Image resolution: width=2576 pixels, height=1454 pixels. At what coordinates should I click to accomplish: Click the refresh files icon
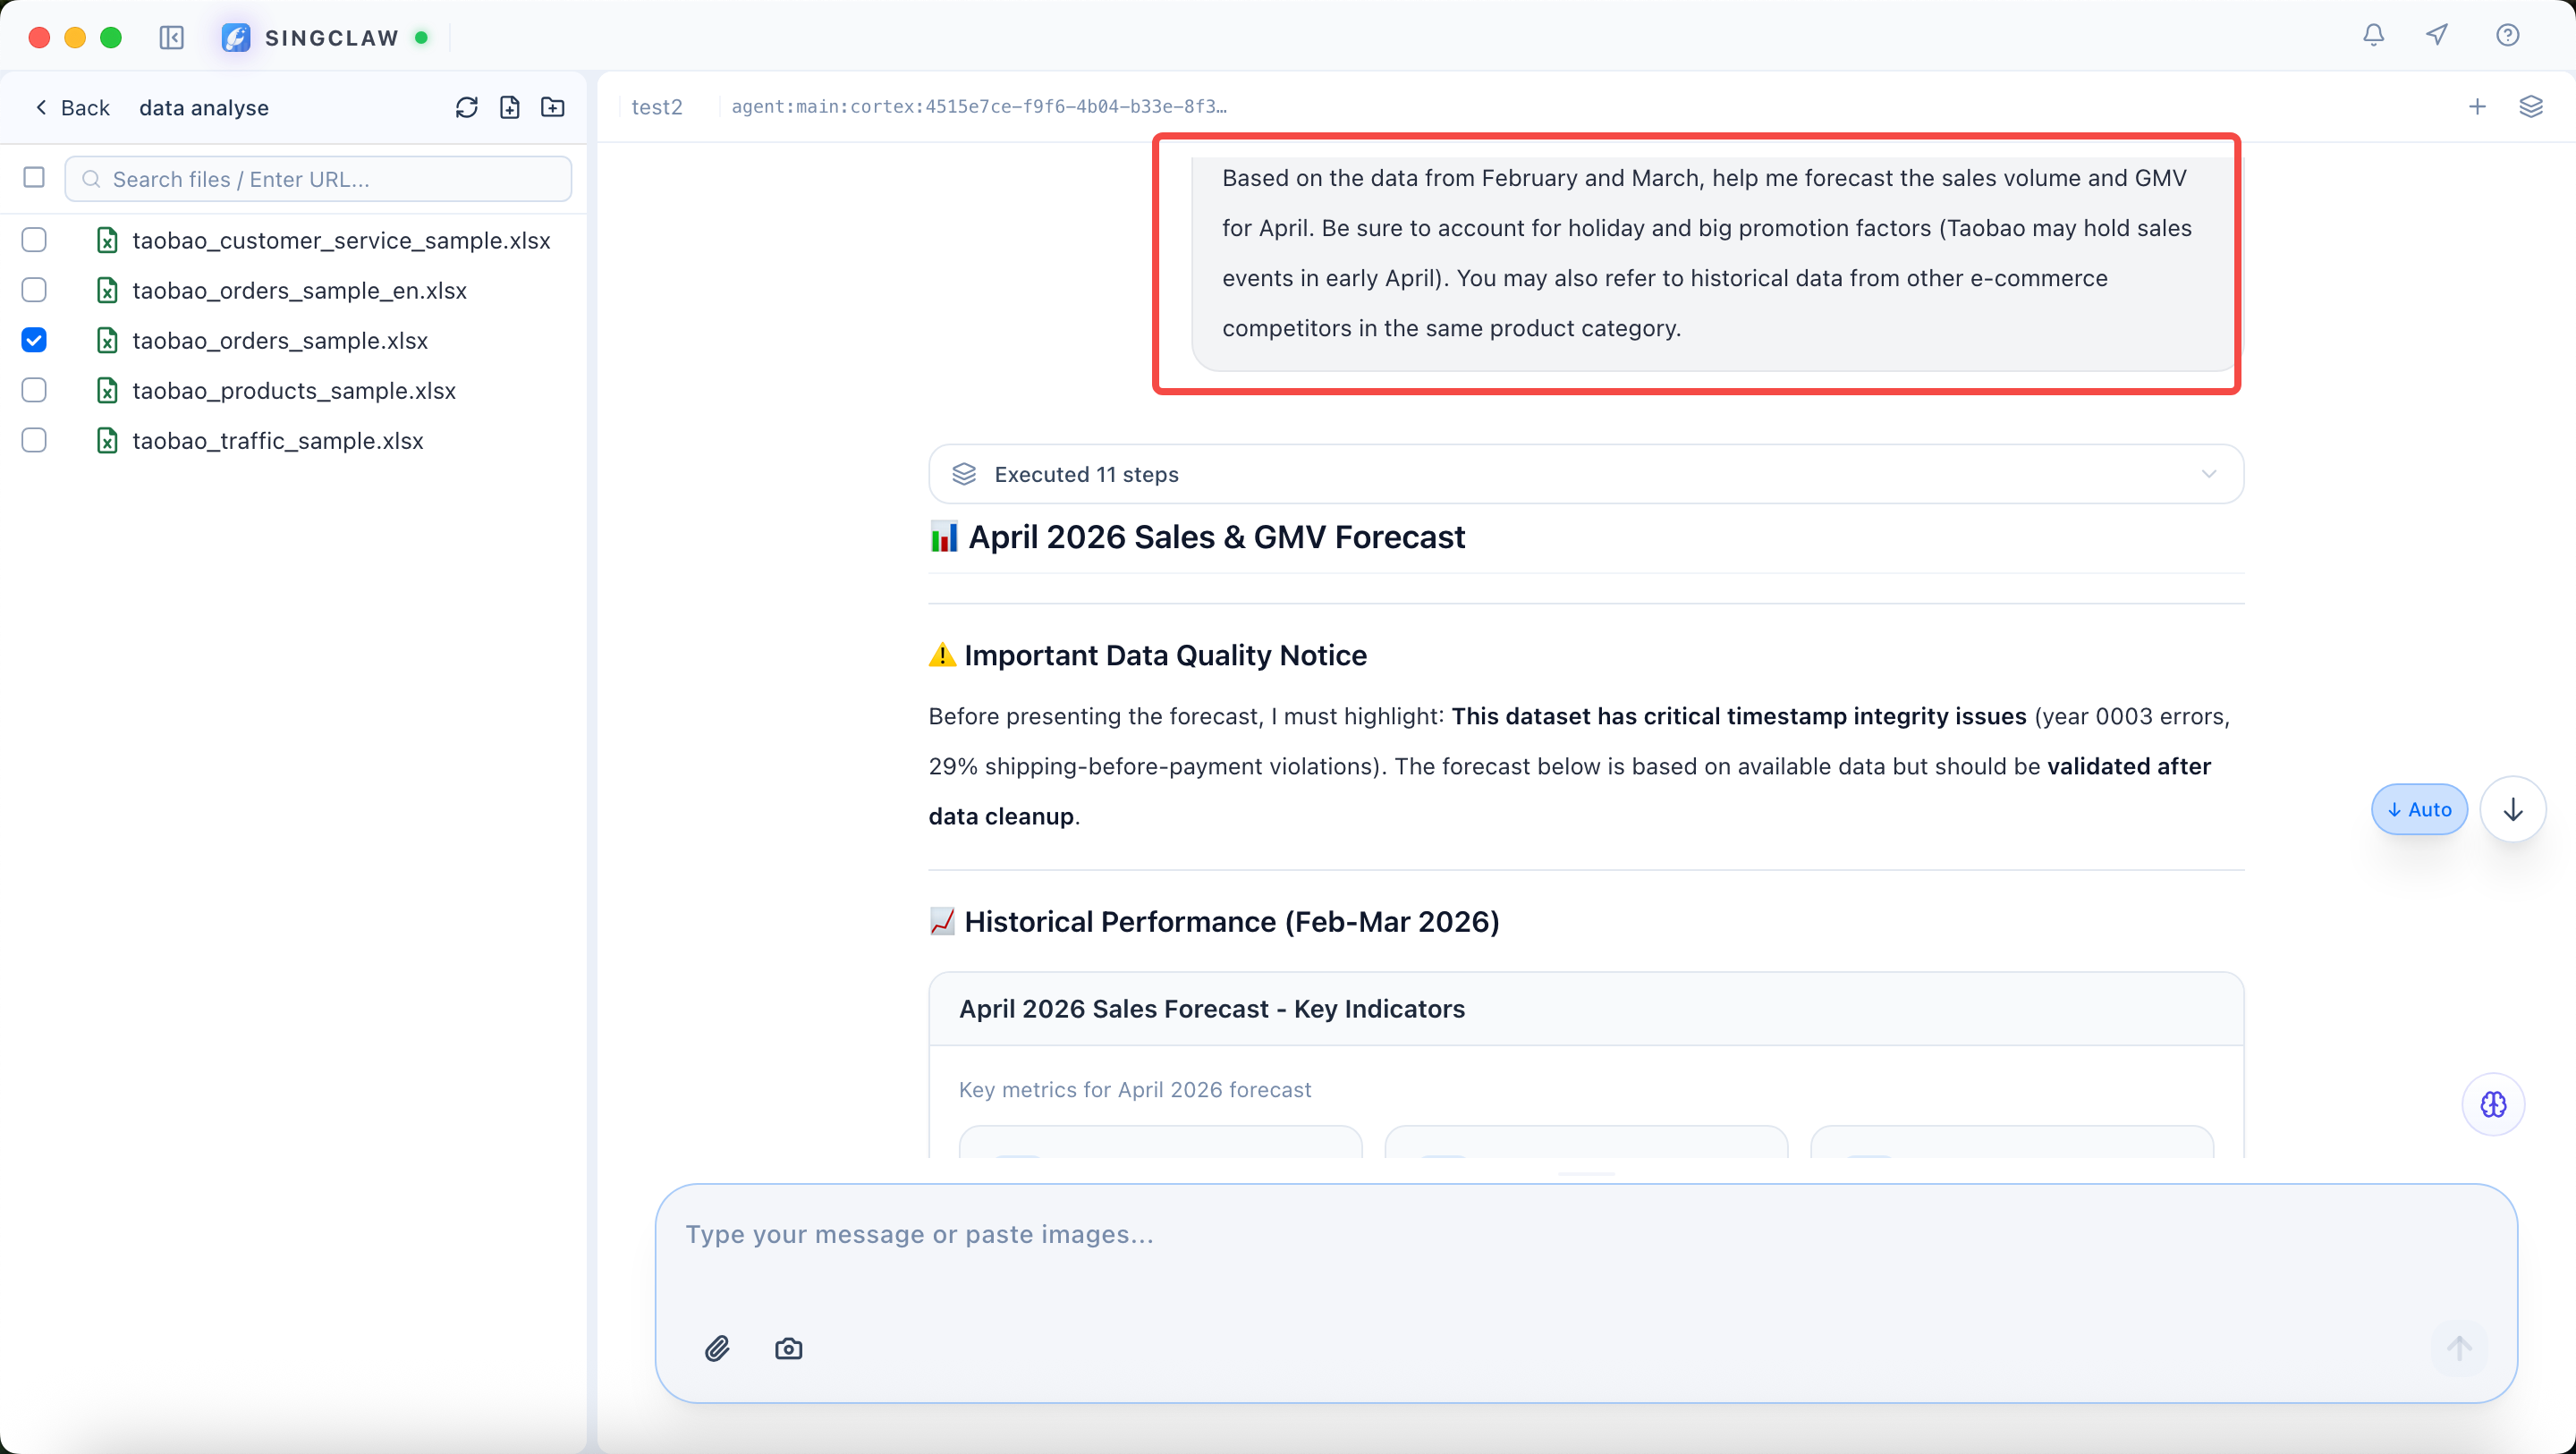point(466,107)
